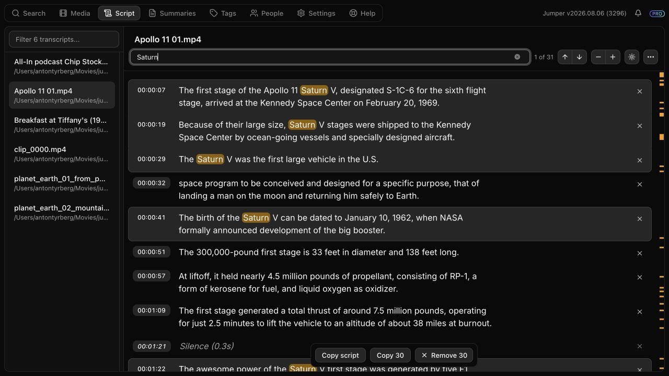Image resolution: width=669 pixels, height=376 pixels.
Task: Click the line about 4.5 million pounds of propellant
Action: point(328,283)
